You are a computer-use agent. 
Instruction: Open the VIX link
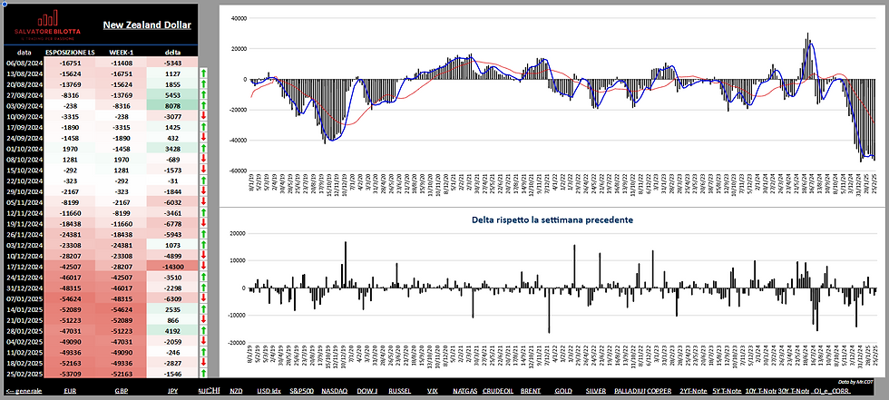pos(433,391)
